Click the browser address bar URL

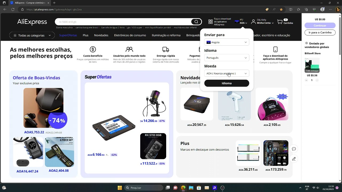pyautogui.click(x=54, y=9)
